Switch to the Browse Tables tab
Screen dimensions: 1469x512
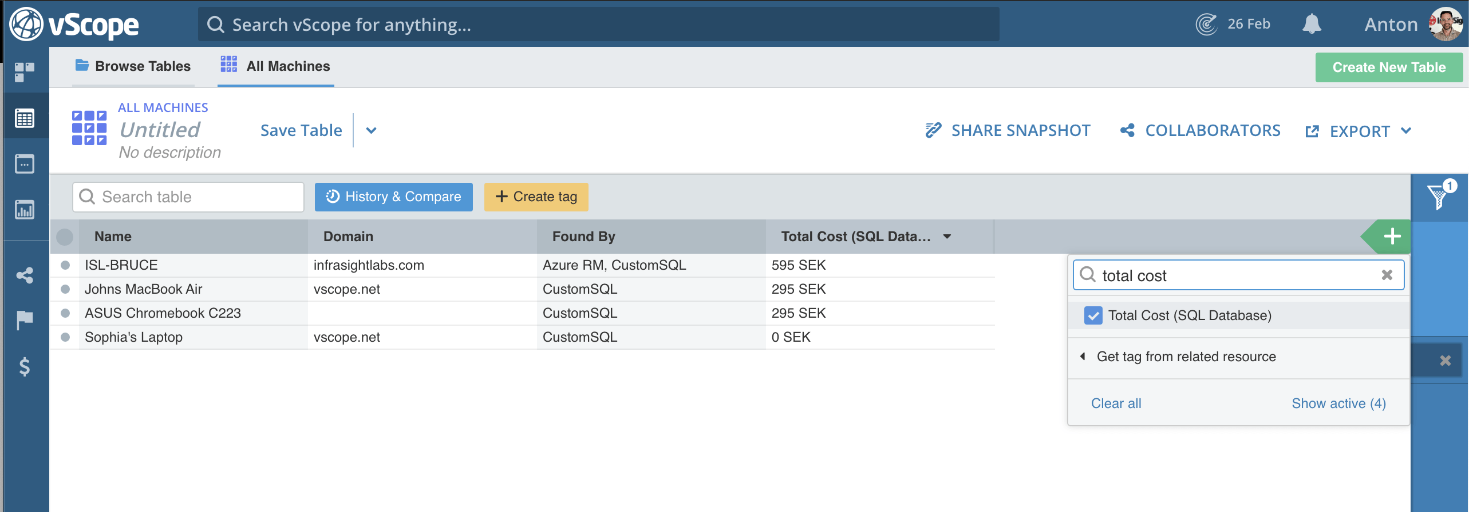point(133,66)
